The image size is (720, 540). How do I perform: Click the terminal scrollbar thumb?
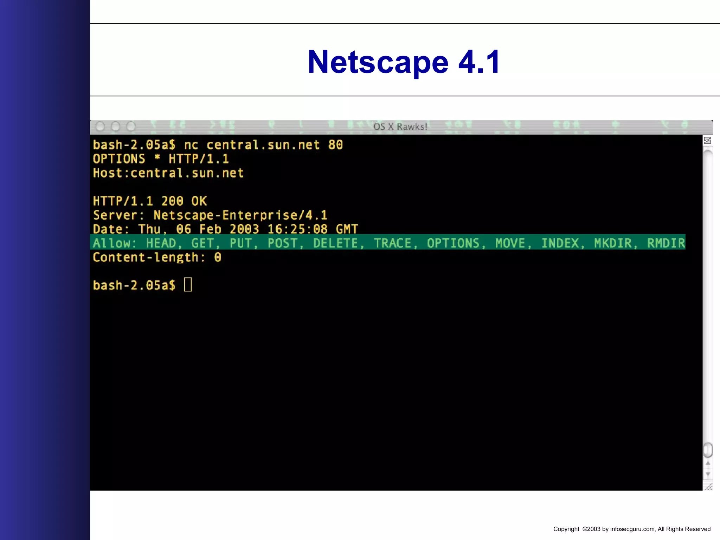click(708, 450)
